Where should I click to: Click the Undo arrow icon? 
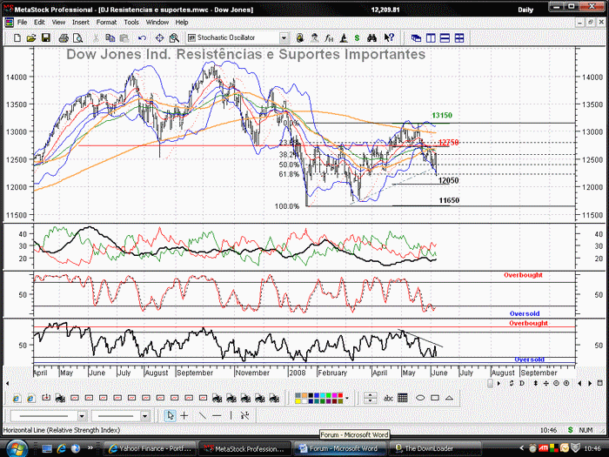142,37
